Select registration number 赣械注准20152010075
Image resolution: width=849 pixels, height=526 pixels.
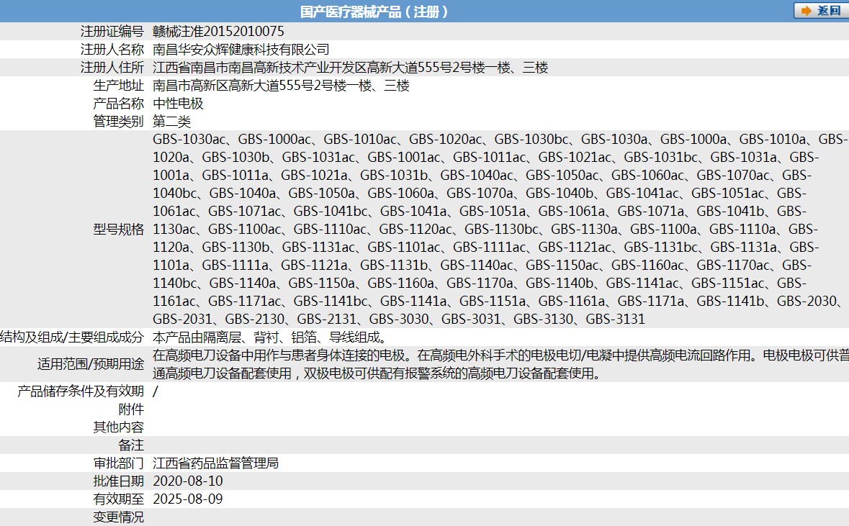point(218,32)
